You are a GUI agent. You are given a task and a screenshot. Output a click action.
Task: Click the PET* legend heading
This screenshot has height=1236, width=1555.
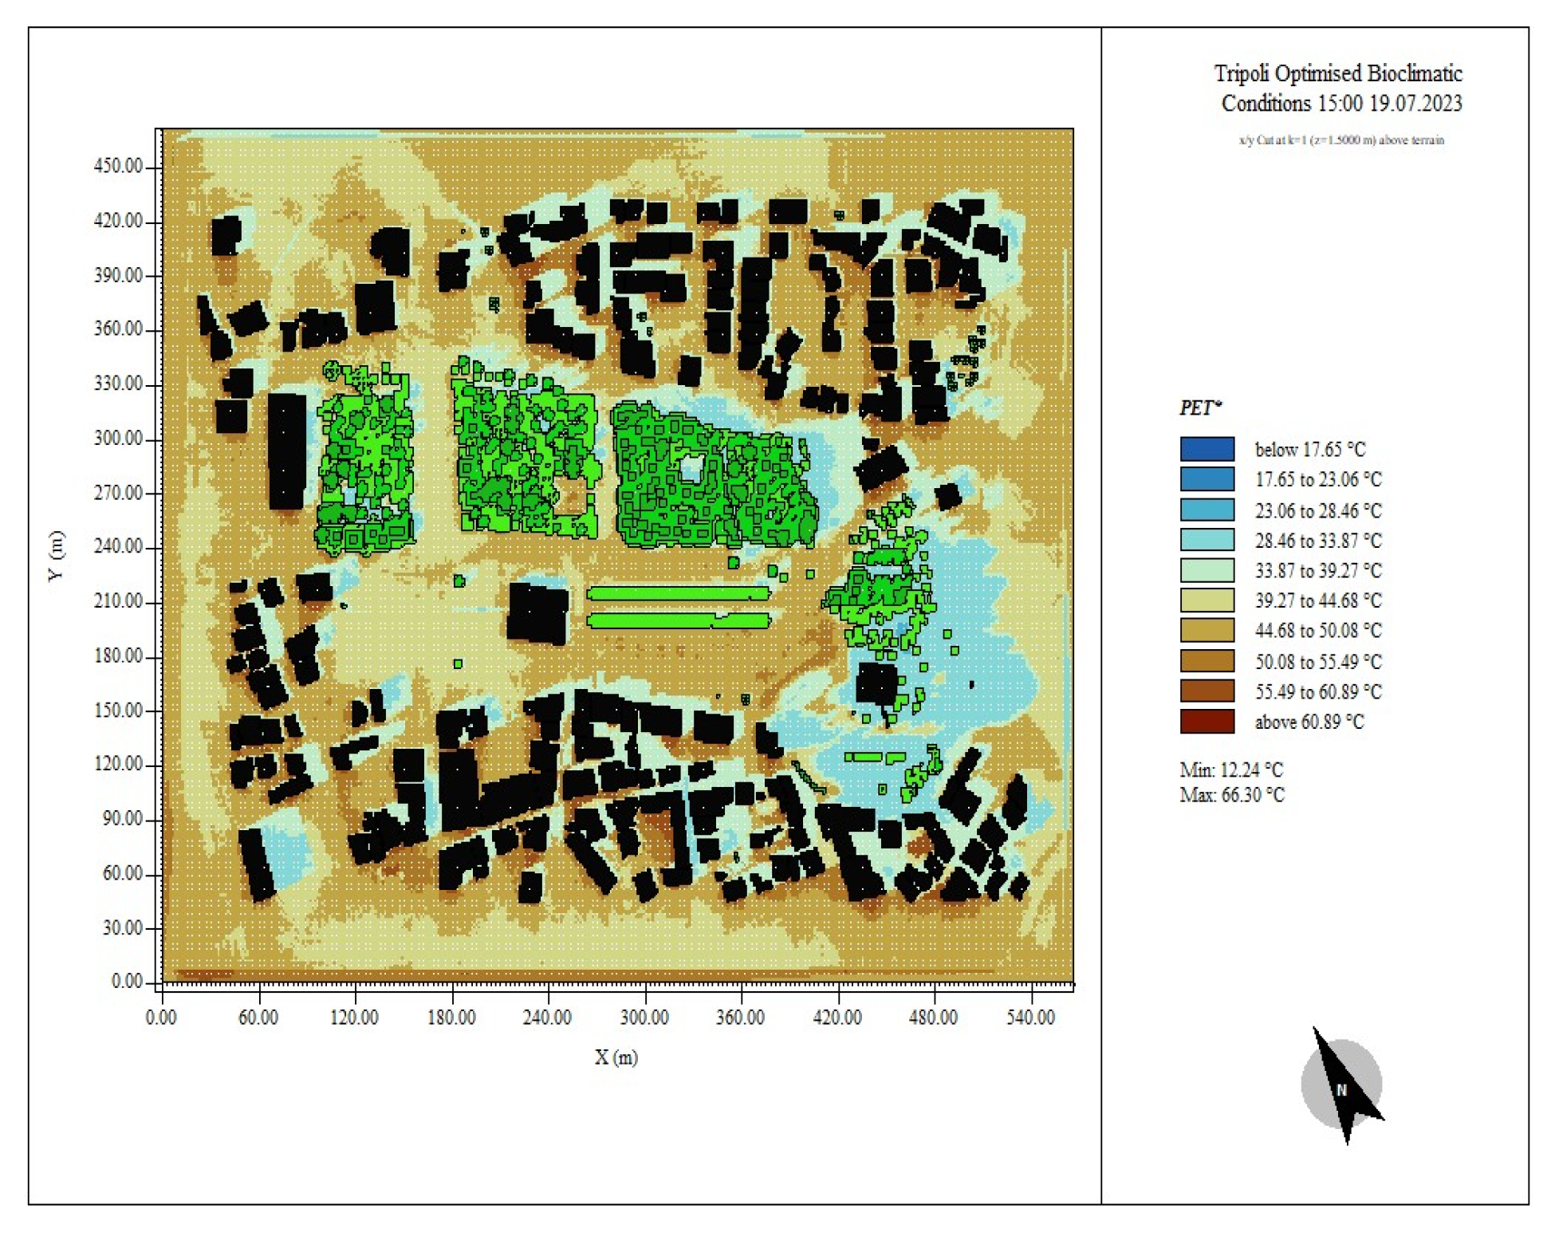(1200, 407)
